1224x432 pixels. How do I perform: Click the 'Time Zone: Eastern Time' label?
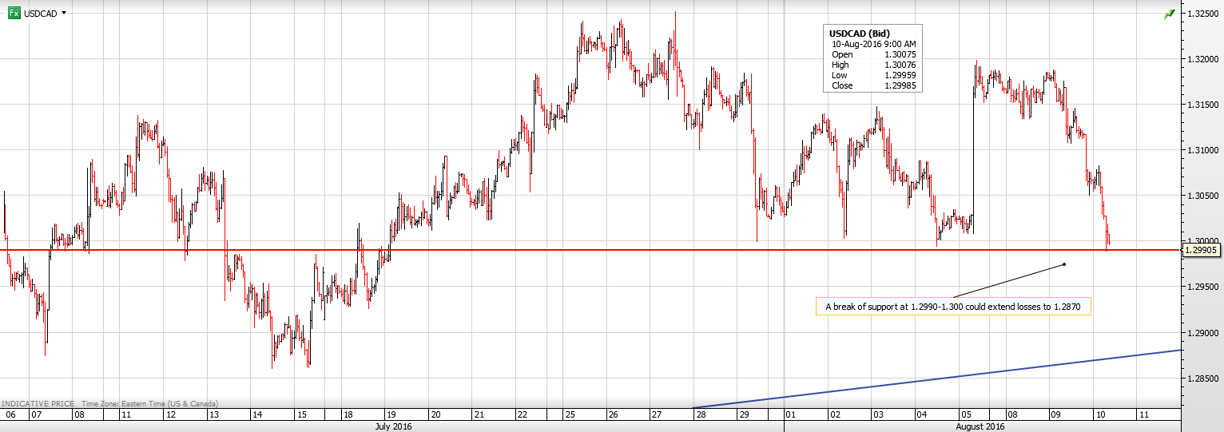(149, 404)
